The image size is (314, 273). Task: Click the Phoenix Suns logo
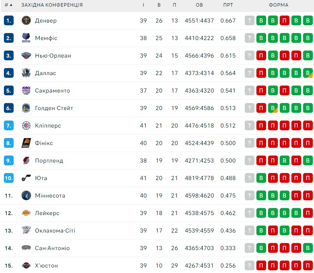(26, 143)
